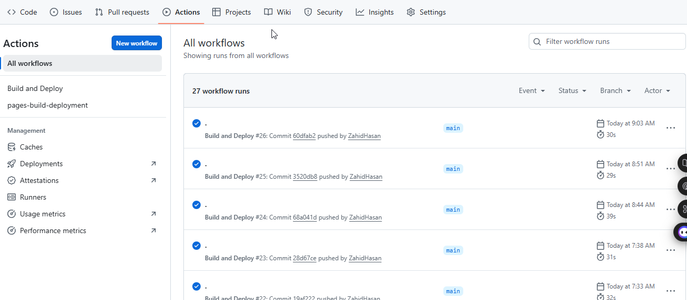Click the Caches database icon

click(12, 147)
